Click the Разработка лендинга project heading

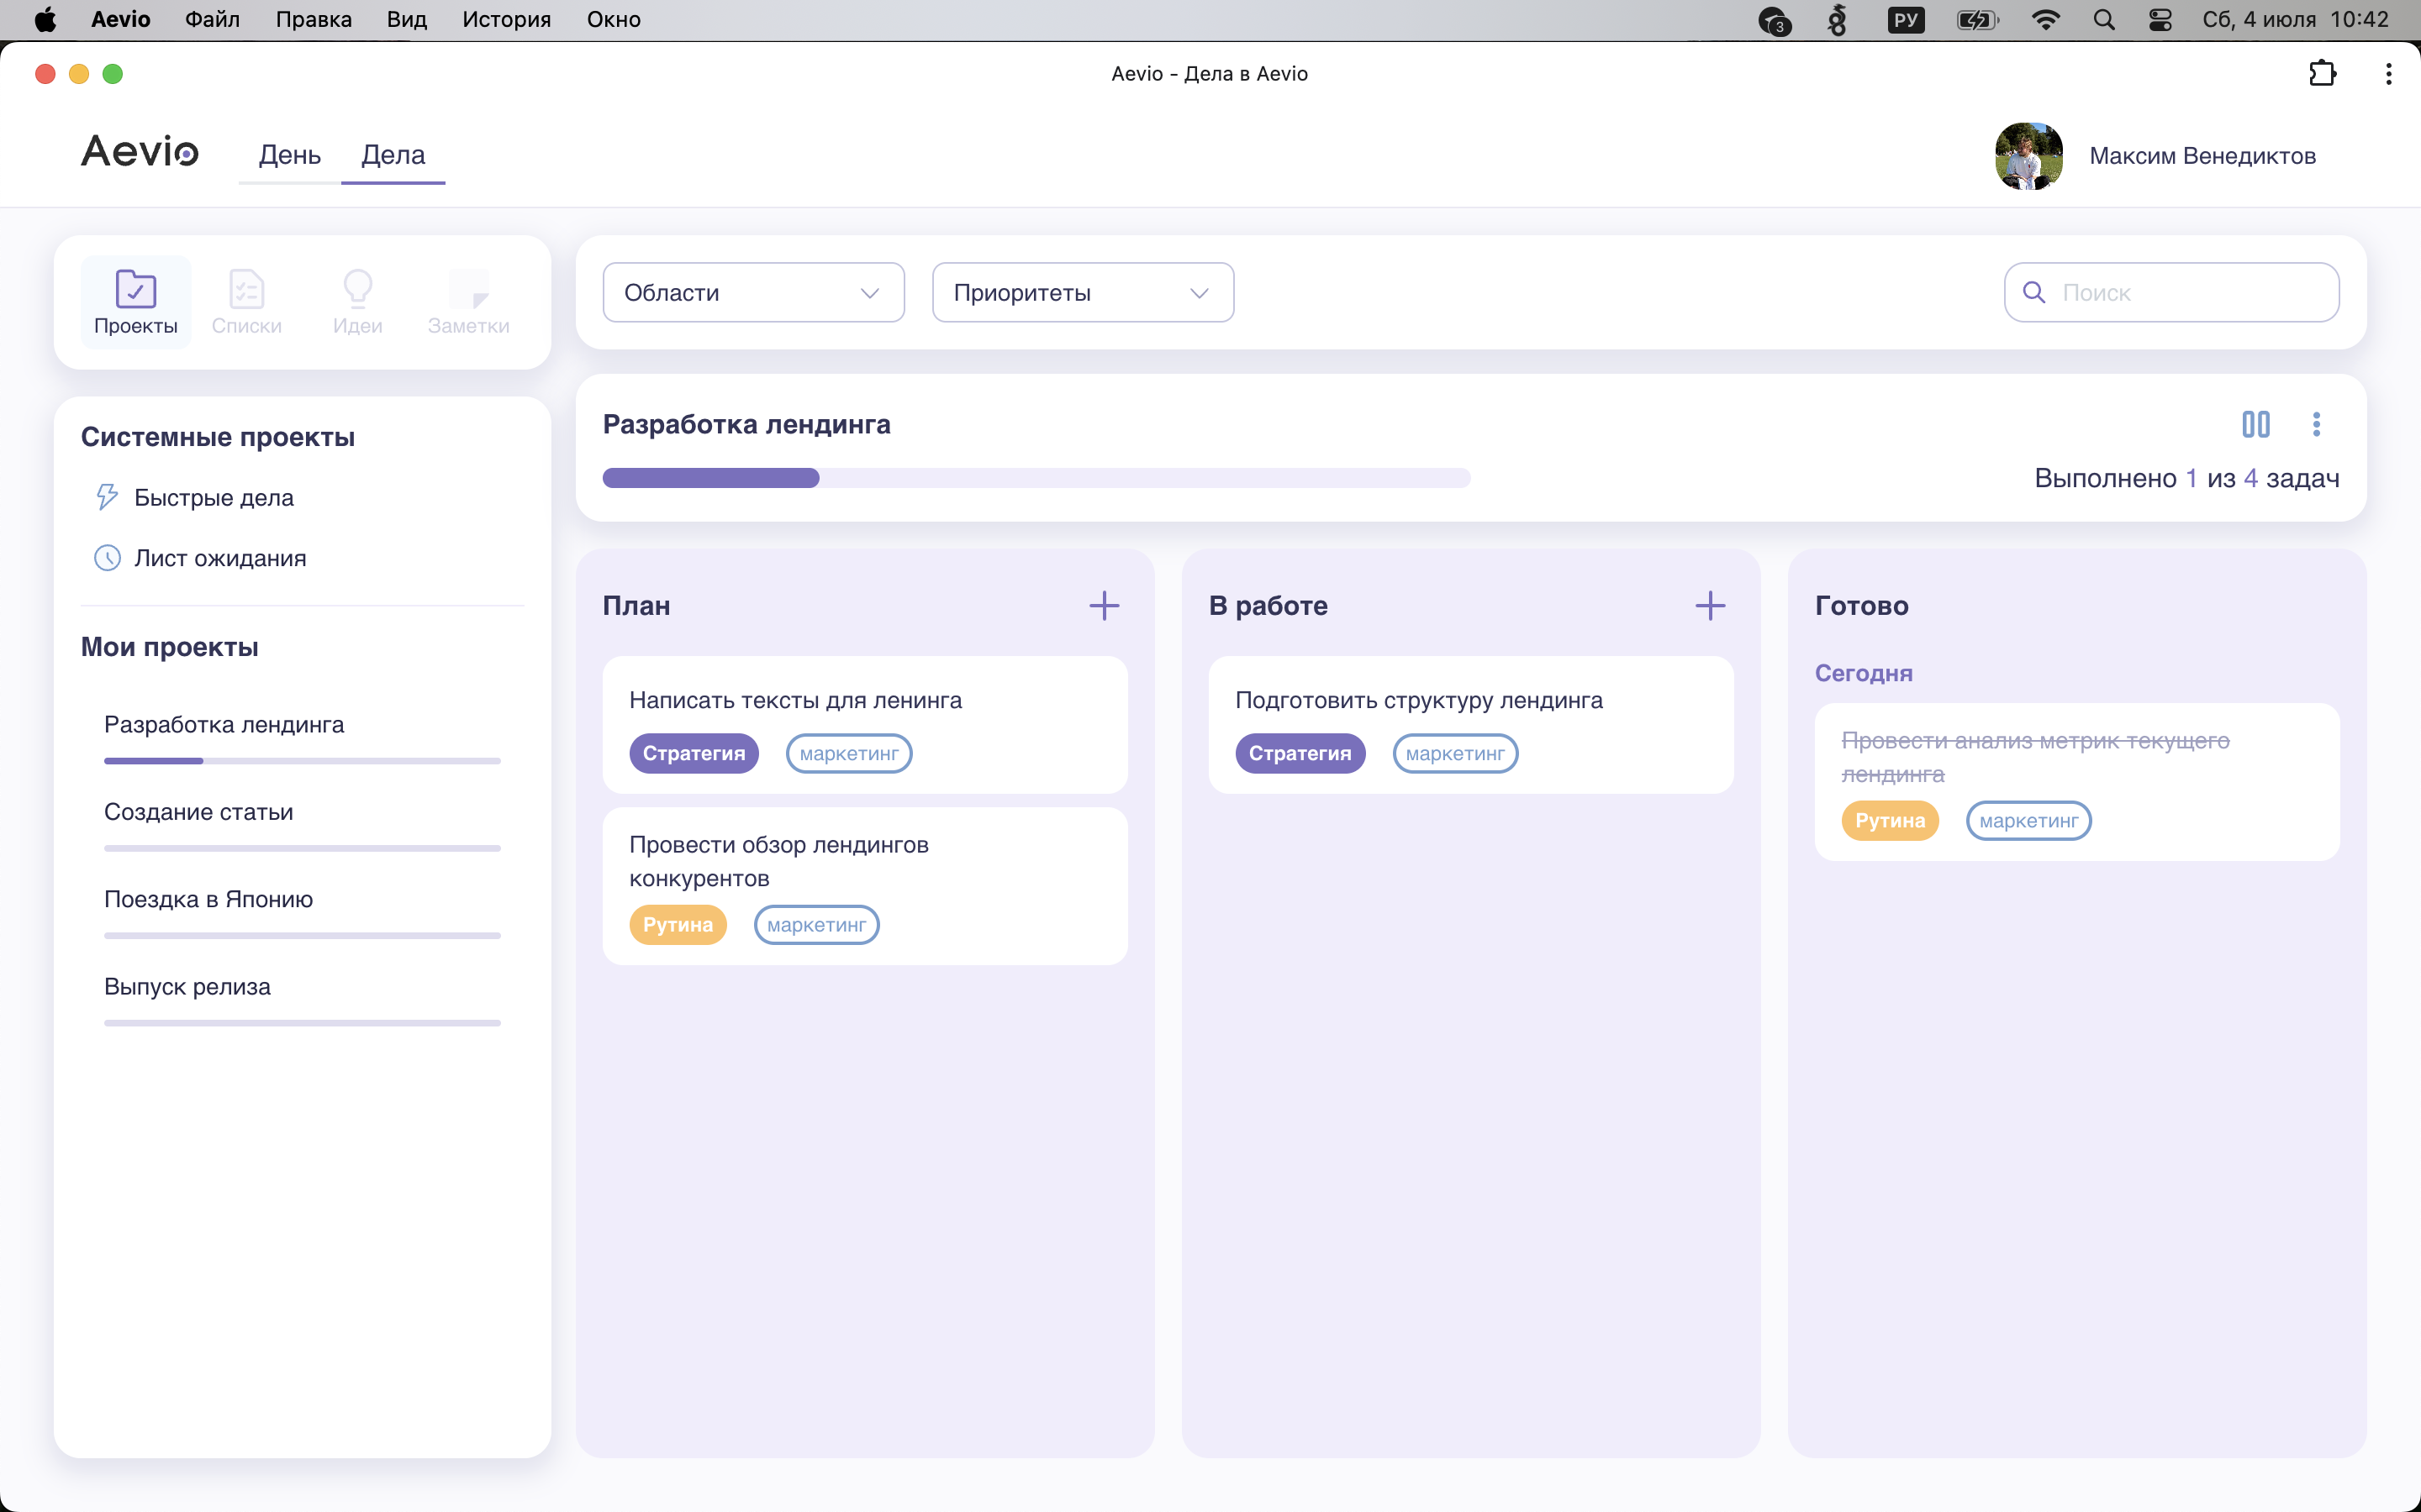(746, 424)
